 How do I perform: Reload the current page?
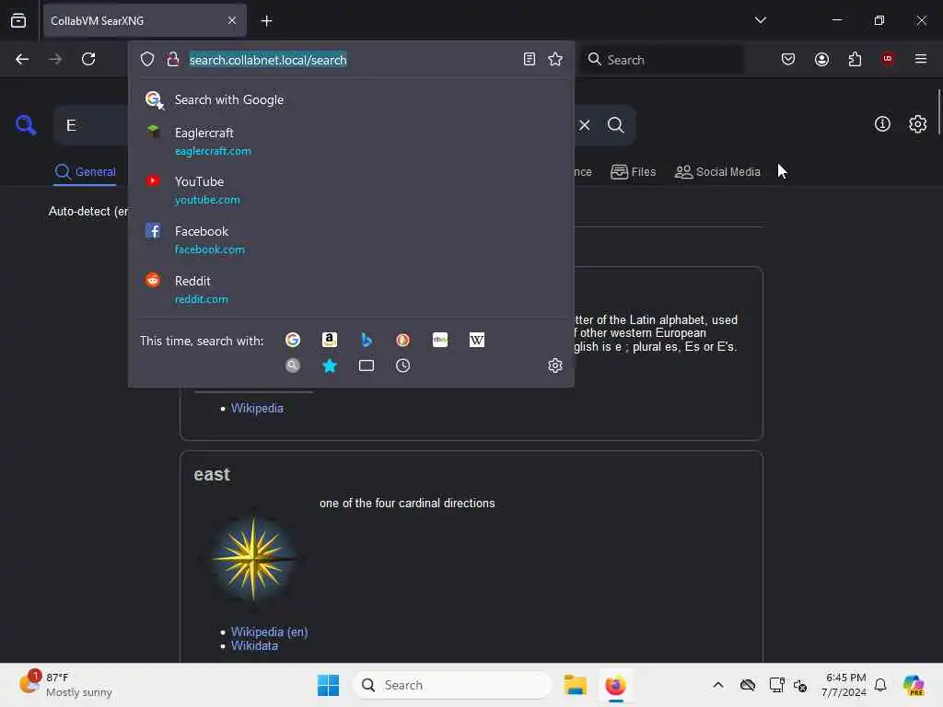[x=88, y=59]
